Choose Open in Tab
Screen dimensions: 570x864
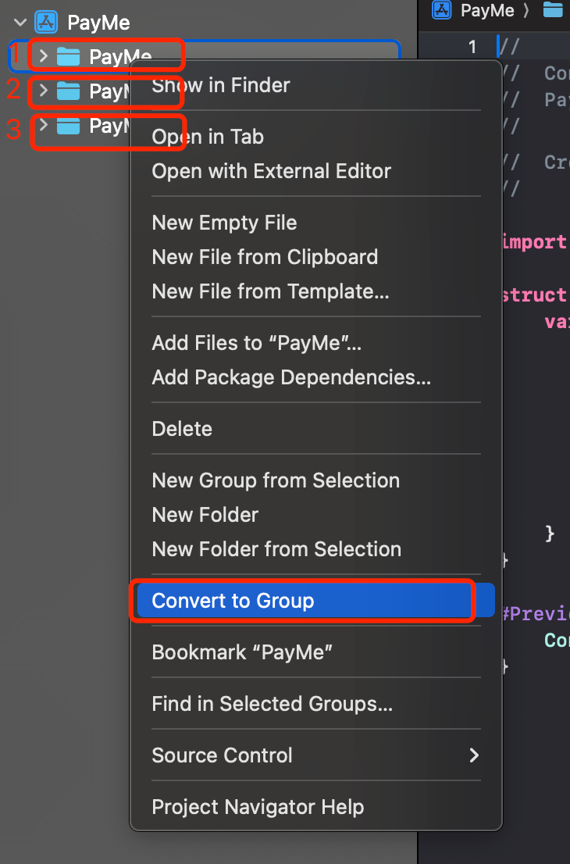click(207, 136)
